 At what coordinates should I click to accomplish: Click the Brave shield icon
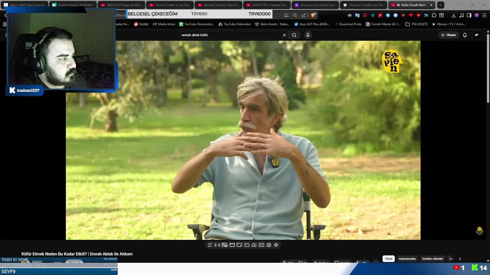pos(313,15)
